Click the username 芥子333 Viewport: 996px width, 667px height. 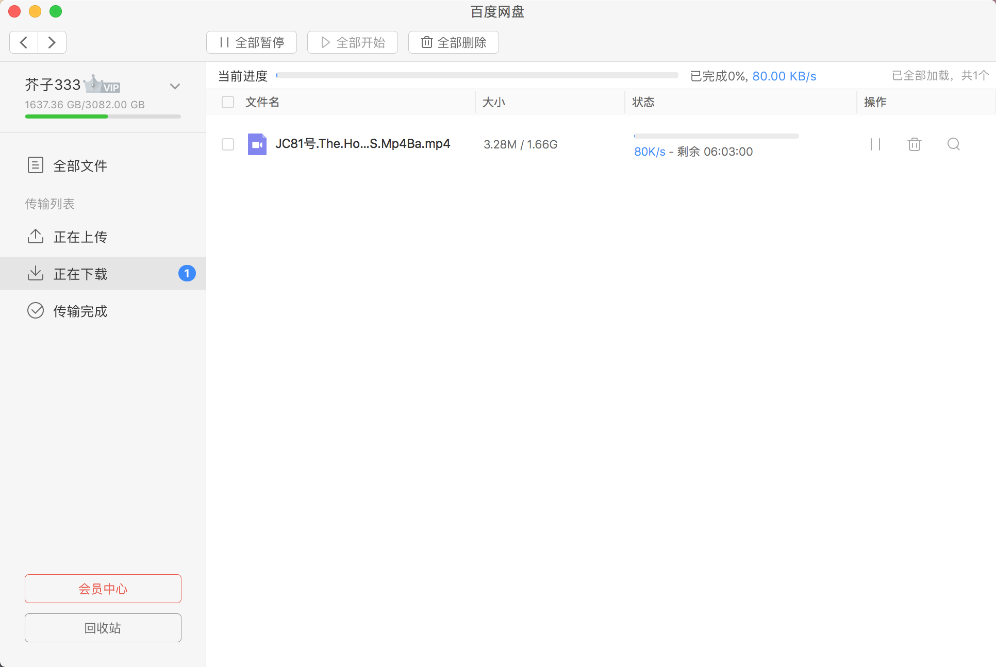tap(53, 85)
